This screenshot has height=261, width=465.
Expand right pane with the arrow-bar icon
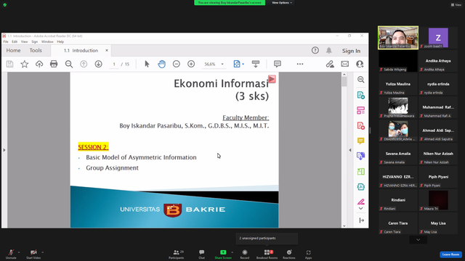(x=361, y=220)
